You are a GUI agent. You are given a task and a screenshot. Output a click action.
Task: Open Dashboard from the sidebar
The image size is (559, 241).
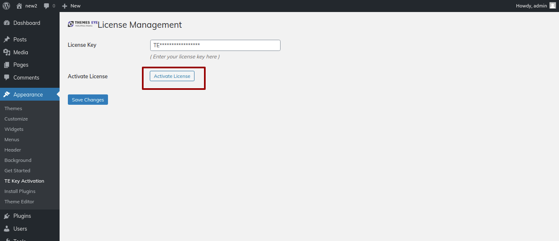tap(26, 23)
